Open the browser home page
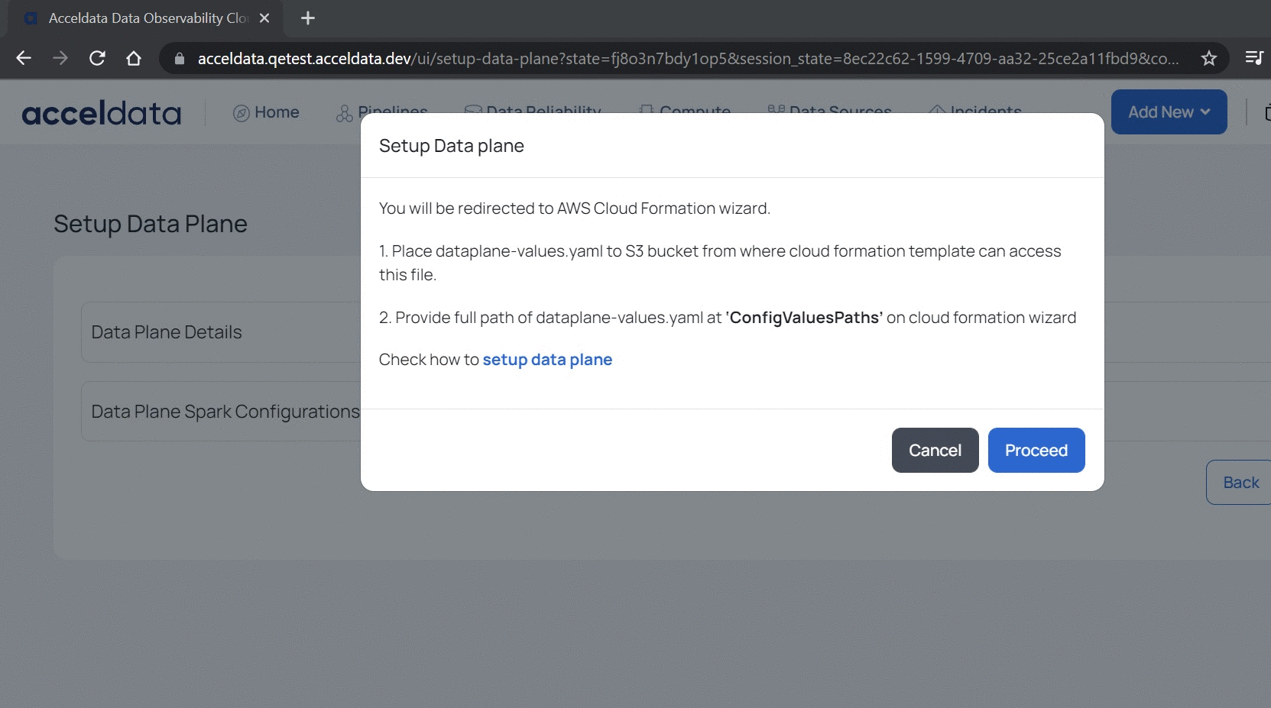The height and width of the screenshot is (708, 1271). pos(134,58)
